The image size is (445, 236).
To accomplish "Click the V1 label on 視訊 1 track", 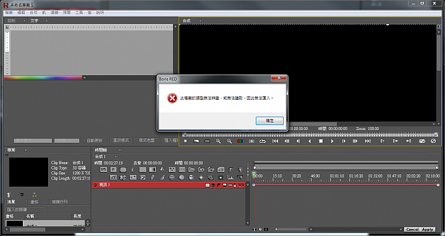I will coord(241,185).
